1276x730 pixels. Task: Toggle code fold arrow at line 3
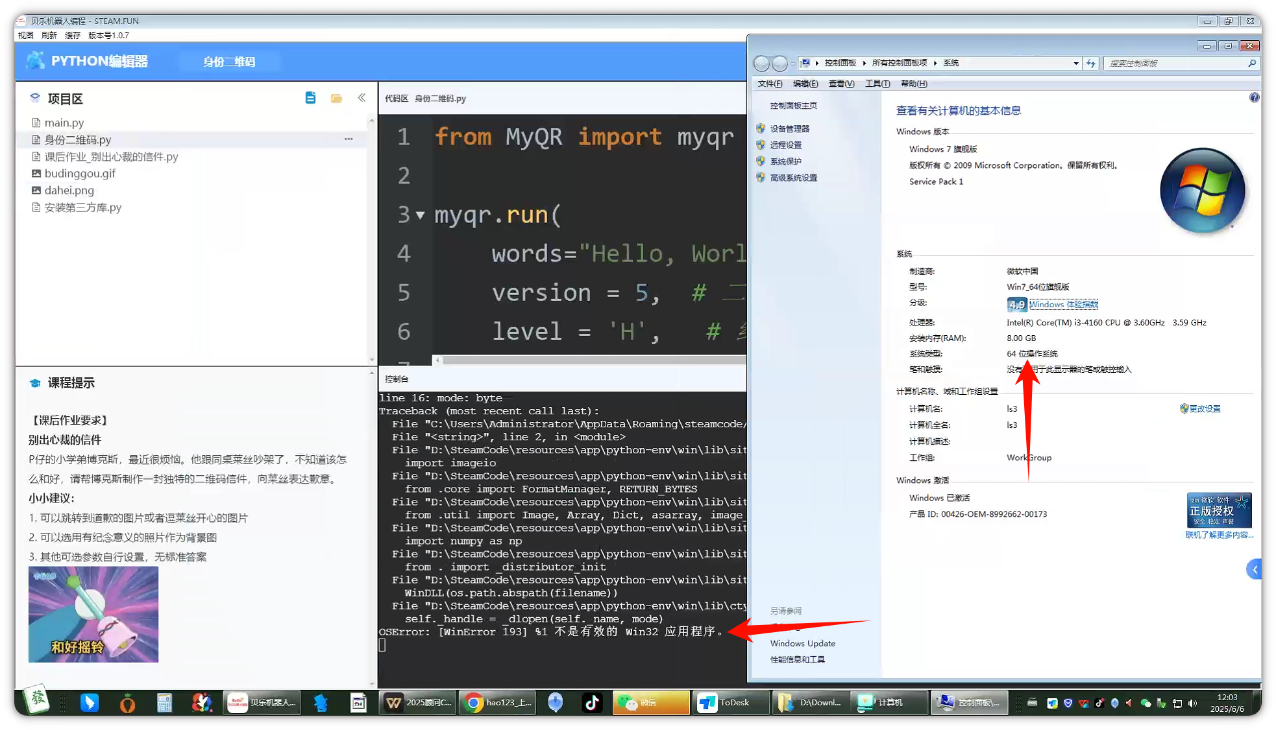(x=421, y=215)
